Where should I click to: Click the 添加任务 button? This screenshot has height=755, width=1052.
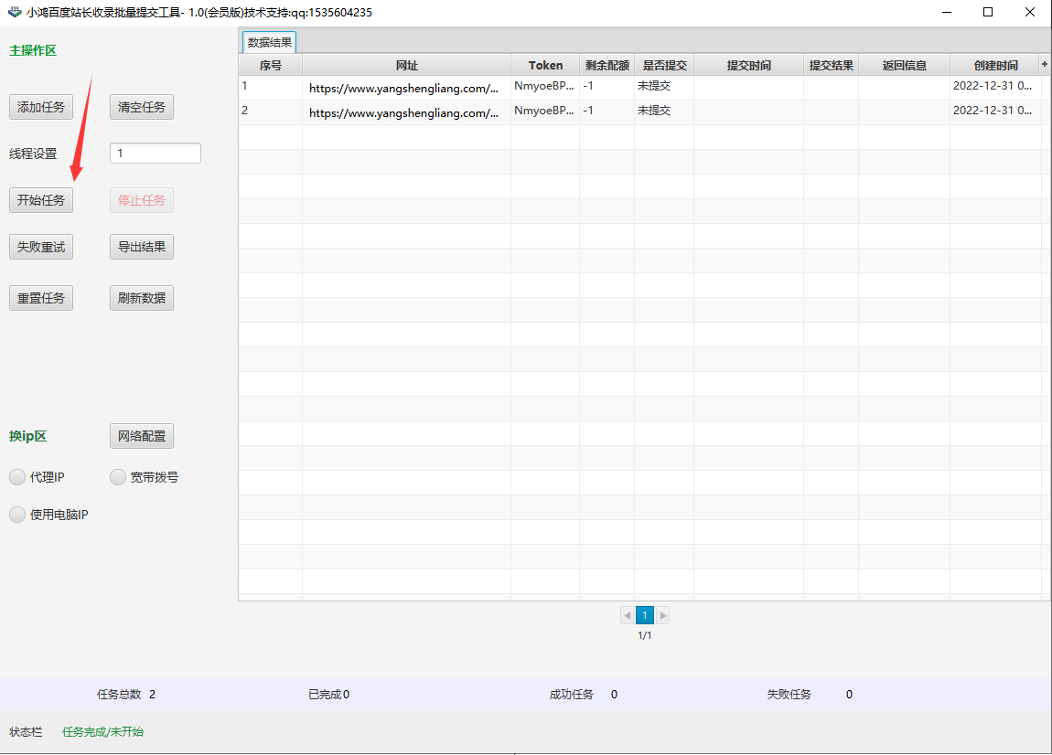point(41,107)
